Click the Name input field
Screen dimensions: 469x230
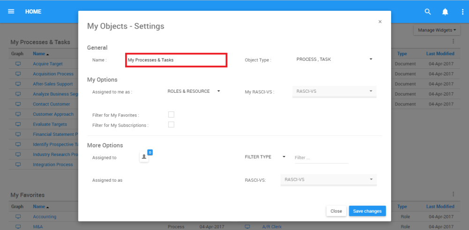pyautogui.click(x=176, y=60)
